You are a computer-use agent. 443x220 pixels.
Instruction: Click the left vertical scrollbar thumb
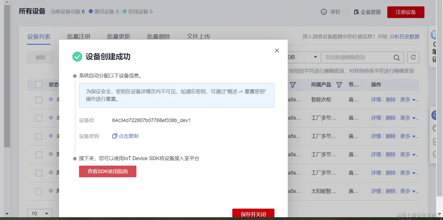tap(7, 76)
